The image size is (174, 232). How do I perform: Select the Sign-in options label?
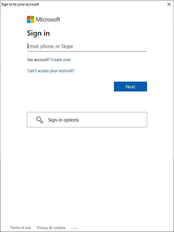pyautogui.click(x=63, y=120)
